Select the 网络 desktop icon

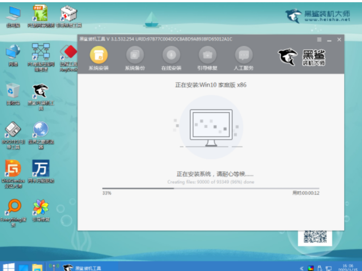[x=13, y=55]
